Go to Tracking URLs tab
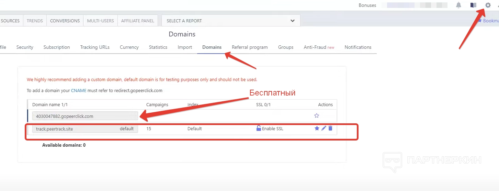 tap(95, 47)
